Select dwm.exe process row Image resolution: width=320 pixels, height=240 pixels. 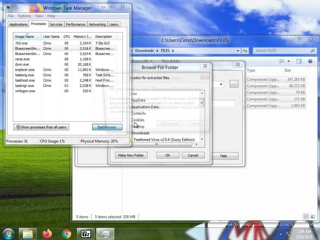click(x=65, y=64)
